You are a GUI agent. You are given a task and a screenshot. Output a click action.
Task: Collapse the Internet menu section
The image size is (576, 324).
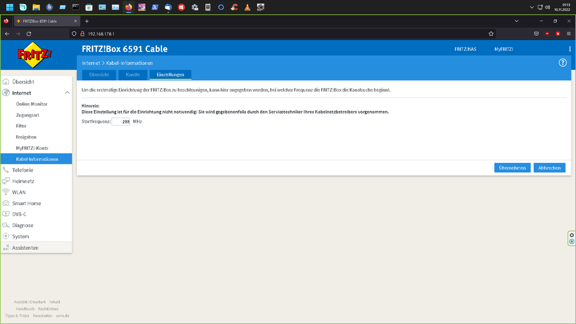pyautogui.click(x=67, y=93)
